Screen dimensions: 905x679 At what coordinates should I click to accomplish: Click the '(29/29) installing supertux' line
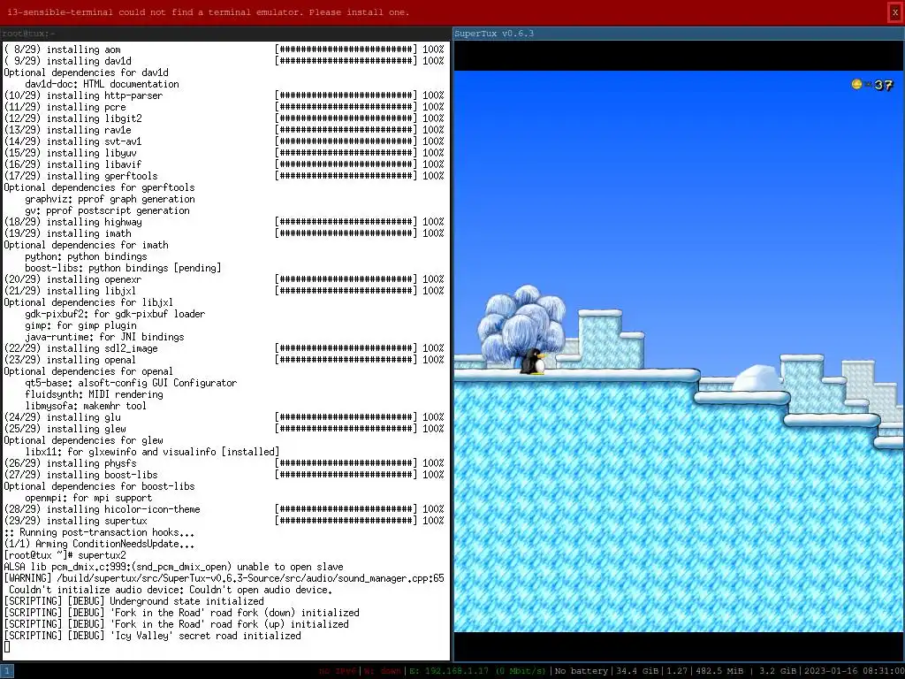(76, 521)
